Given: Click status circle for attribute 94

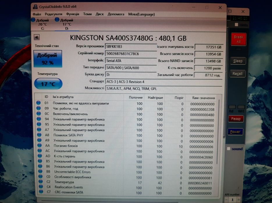Looking at the screenshot, I should pyautogui.click(x=39, y=119).
